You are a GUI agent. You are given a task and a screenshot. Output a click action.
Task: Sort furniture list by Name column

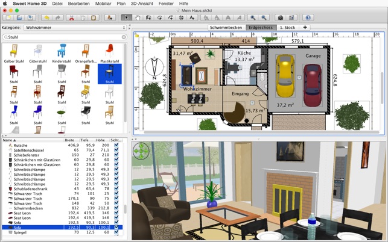(33, 140)
